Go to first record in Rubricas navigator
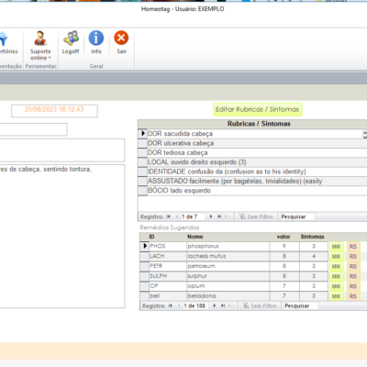The image size is (367, 367). click(x=168, y=217)
